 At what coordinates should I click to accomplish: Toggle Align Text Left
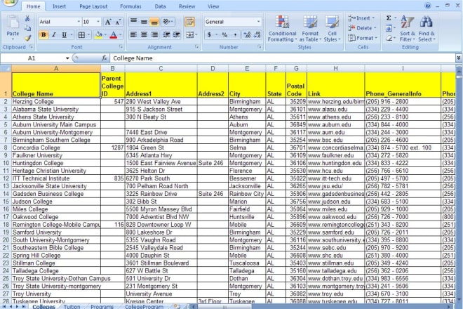tap(133, 35)
